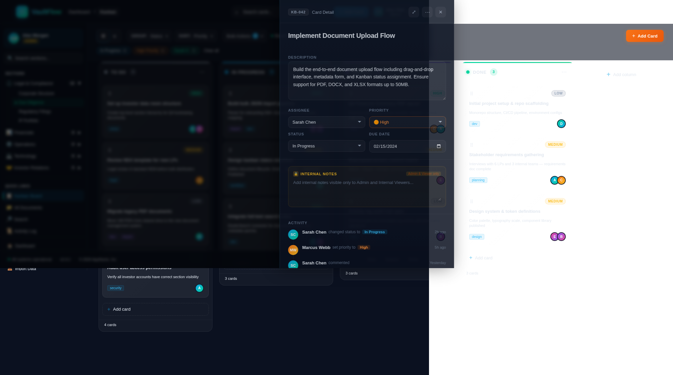Click the design tag

tap(477, 237)
